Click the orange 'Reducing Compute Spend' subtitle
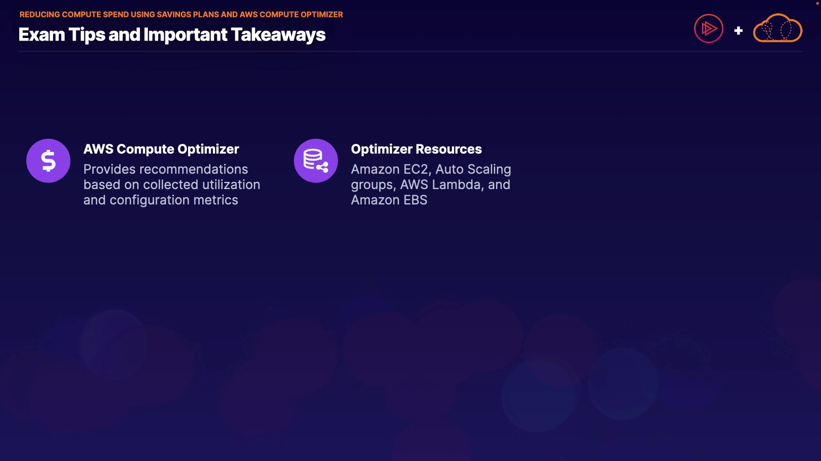The width and height of the screenshot is (821, 461). (x=181, y=15)
